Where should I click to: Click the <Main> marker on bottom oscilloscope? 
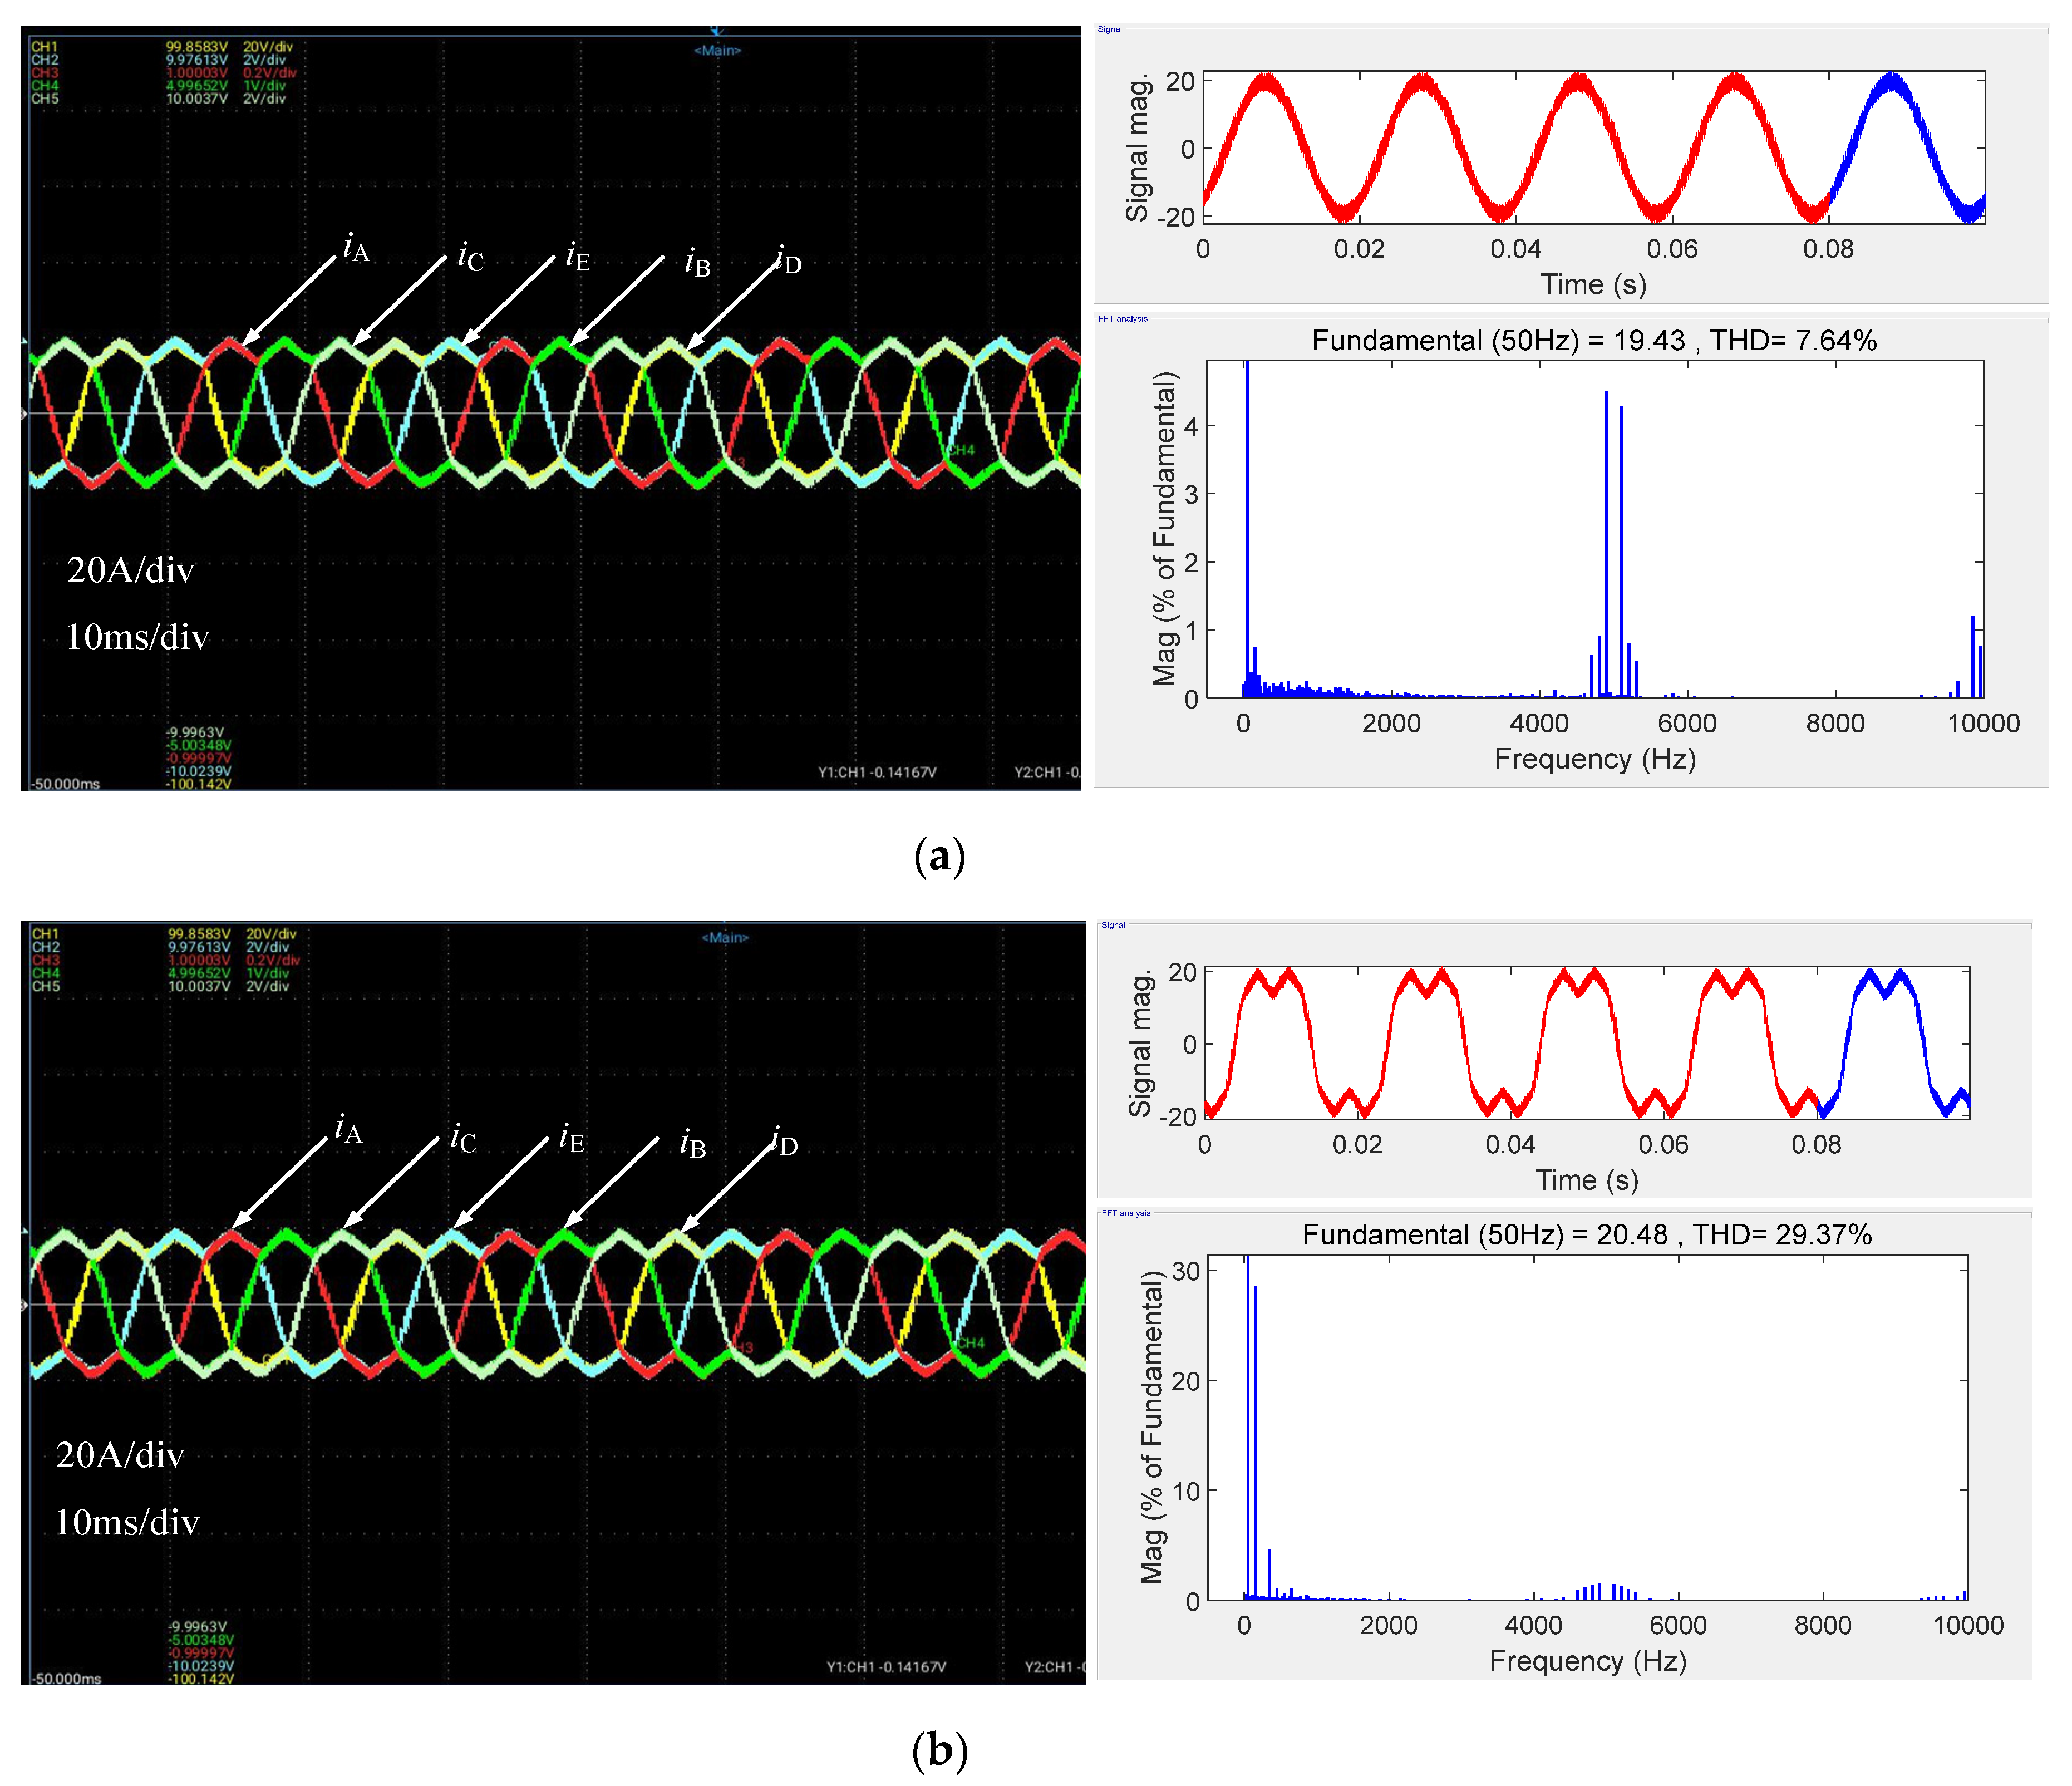725,937
